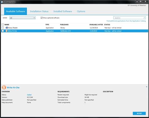Click the Ebrary Reader application icon

pyautogui.click(x=7, y=28)
